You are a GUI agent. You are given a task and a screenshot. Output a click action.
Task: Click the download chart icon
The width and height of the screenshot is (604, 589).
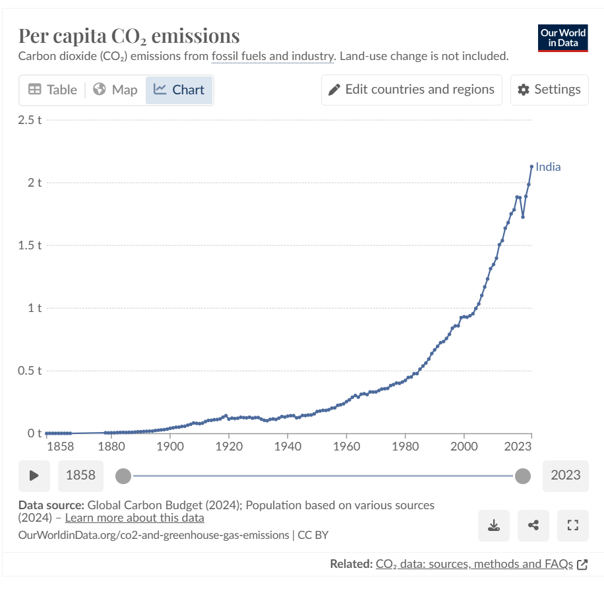493,526
